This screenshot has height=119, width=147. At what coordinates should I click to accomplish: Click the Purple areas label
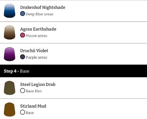pos(37,57)
